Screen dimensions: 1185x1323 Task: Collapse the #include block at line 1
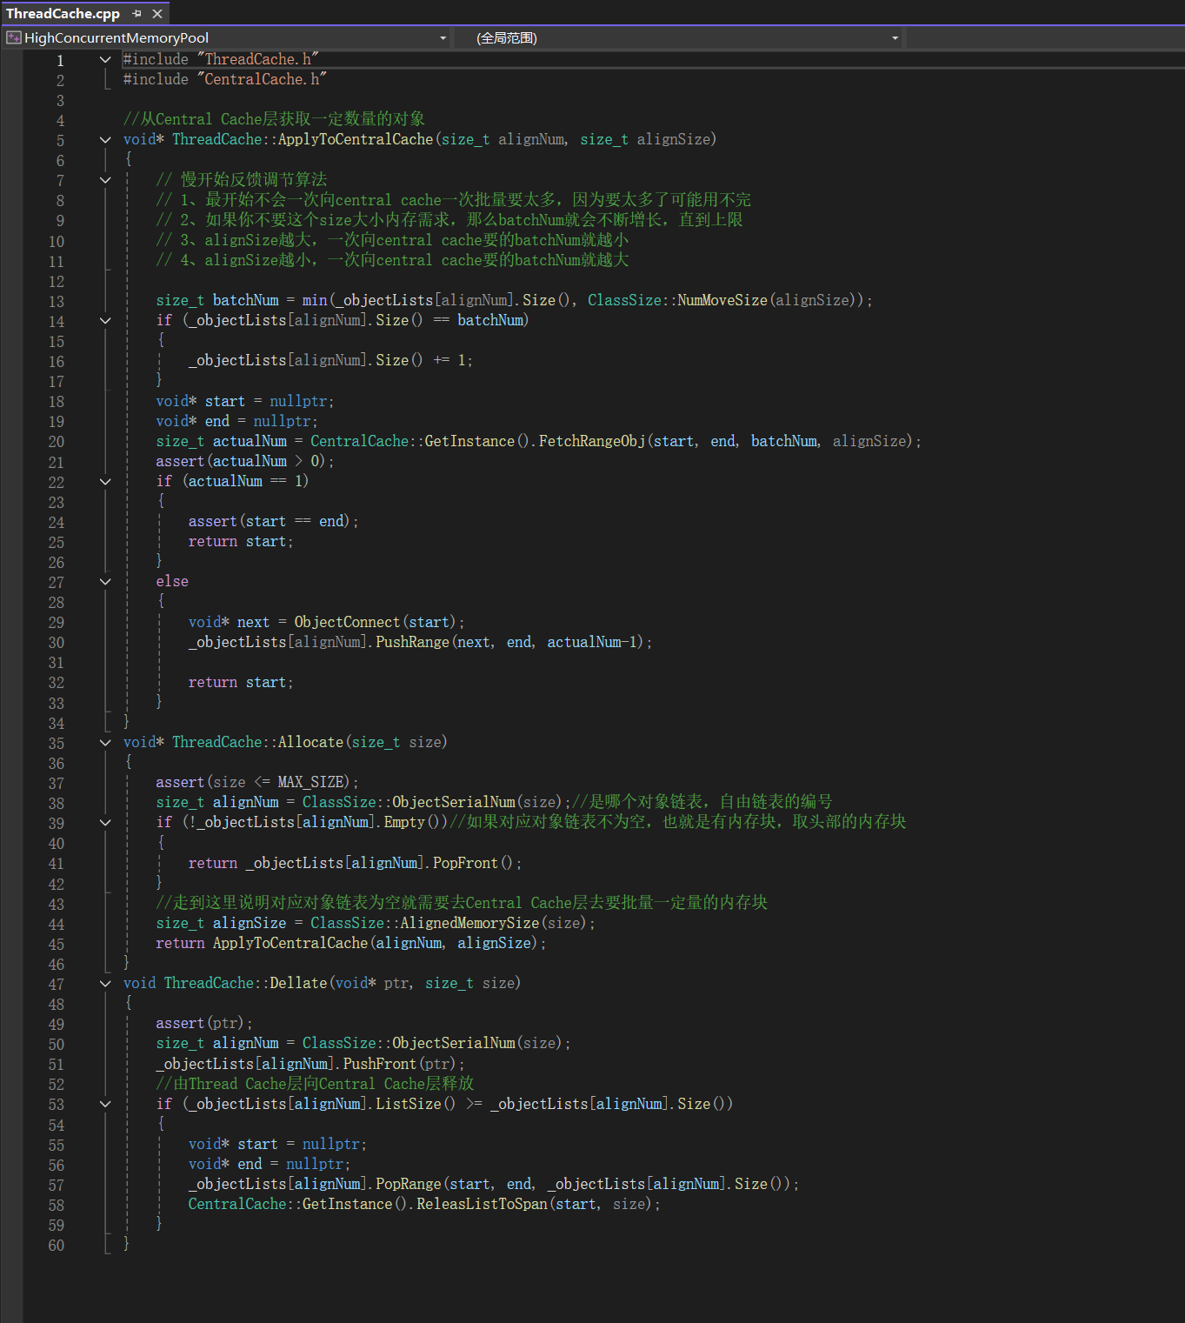pos(105,60)
